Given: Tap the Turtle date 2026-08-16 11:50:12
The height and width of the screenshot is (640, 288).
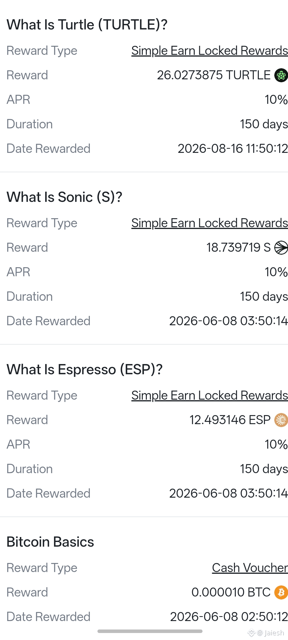Looking at the screenshot, I should (233, 149).
